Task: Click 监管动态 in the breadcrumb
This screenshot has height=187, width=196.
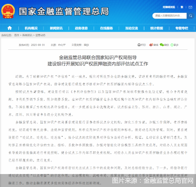Action: (40, 35)
